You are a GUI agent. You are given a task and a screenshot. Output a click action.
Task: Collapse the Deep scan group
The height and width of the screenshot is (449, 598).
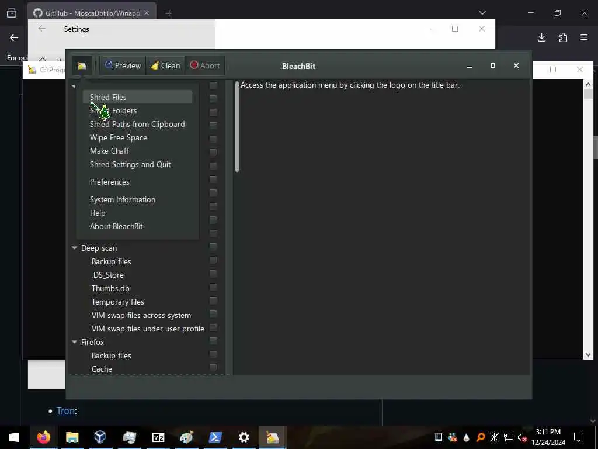point(74,248)
